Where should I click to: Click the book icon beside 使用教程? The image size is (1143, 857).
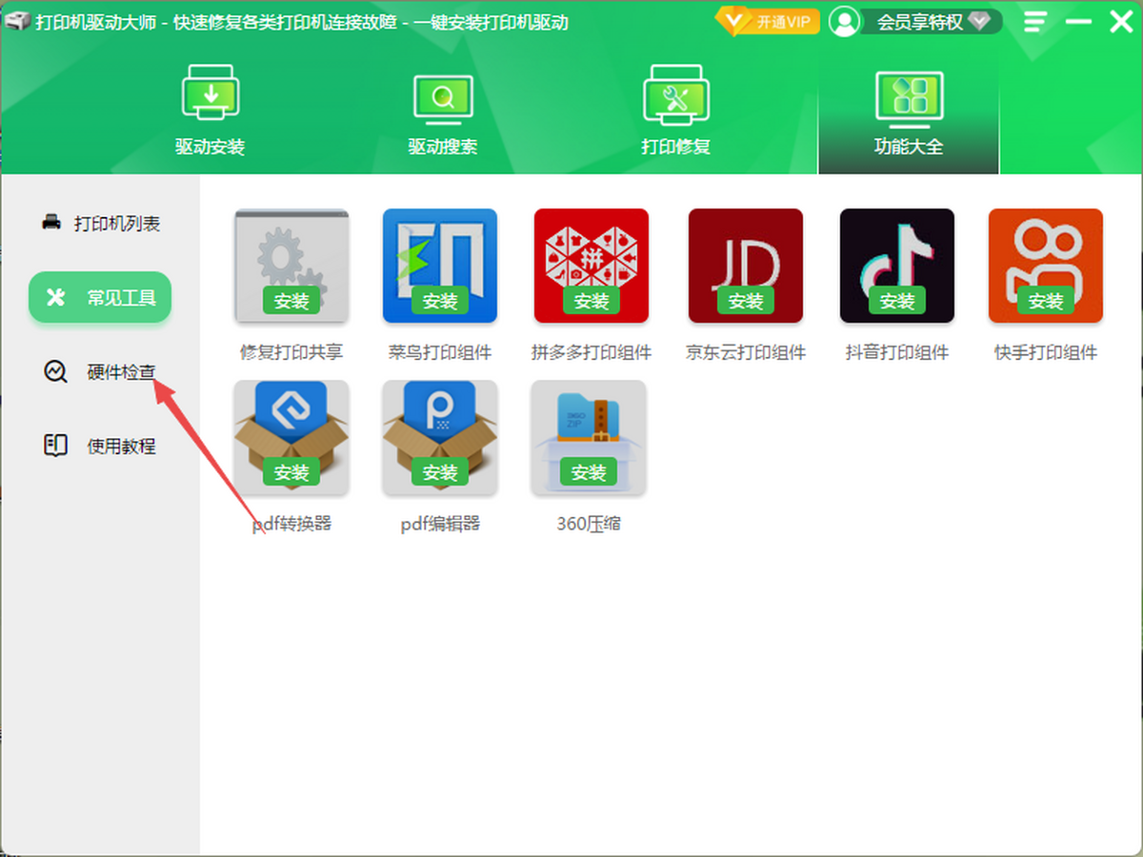55,446
